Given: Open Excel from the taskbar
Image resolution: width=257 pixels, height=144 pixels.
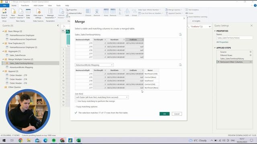Looking at the screenshot, I should 79,140.
